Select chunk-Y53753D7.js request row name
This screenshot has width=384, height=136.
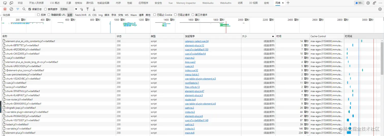(23, 120)
